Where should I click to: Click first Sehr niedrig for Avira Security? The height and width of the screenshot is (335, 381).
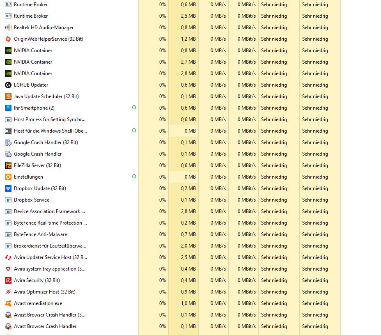(x=274, y=280)
